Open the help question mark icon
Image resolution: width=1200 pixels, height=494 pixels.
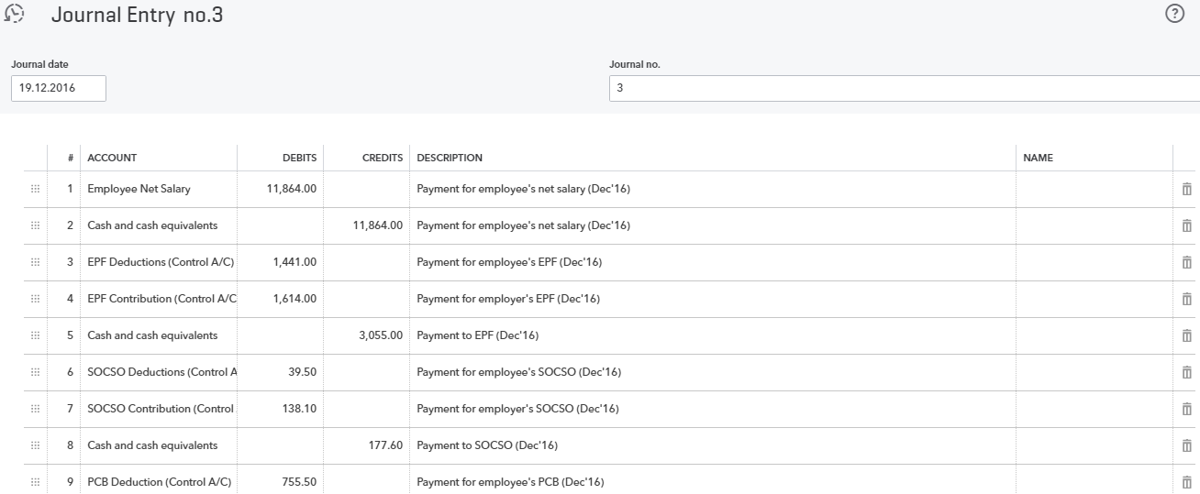1173,14
